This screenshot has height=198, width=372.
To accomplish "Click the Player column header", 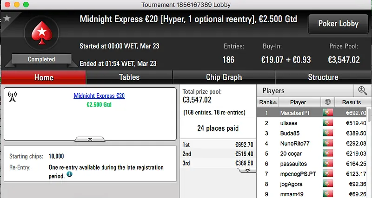I will 298,102.
